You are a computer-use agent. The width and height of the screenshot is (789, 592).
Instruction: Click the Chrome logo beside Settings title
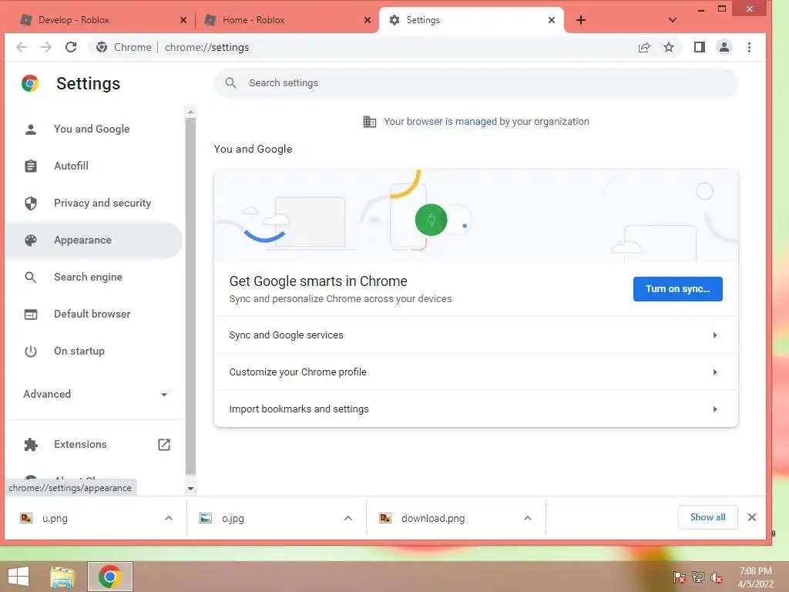point(30,83)
